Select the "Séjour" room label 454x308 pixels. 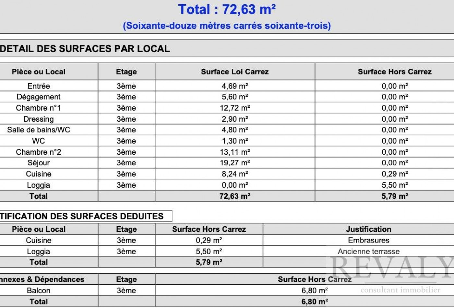click(x=39, y=163)
